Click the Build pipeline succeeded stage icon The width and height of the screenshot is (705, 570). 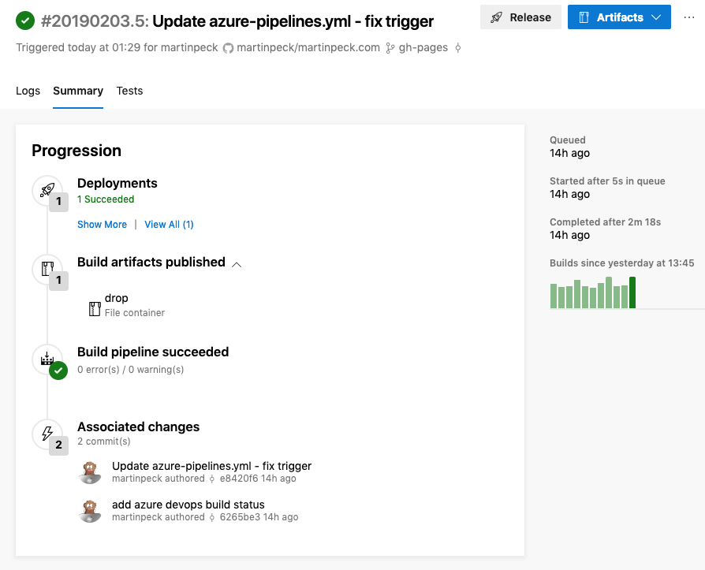(x=47, y=359)
